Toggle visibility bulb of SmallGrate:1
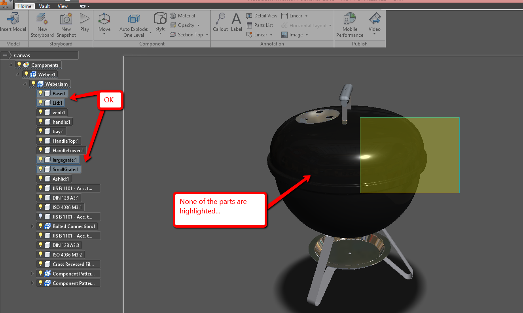 click(x=40, y=169)
